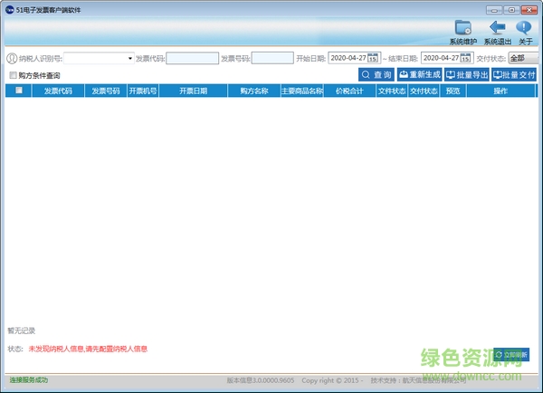Viewport: 543px width, 393px height.
Task: Open 系统维护 system maintenance icon
Action: click(x=462, y=31)
